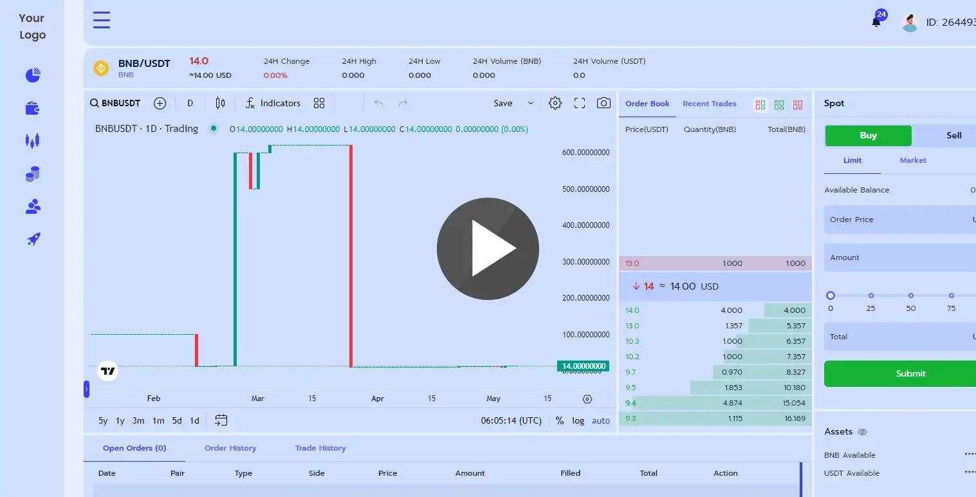
Task: Select the 1m date range
Action: click(158, 420)
